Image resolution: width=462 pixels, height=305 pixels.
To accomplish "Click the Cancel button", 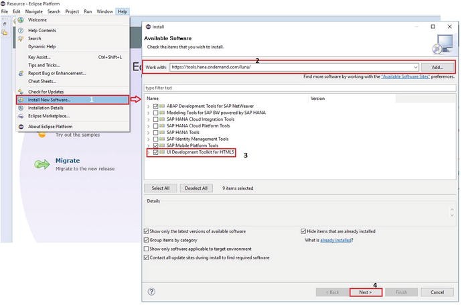I will 437,292.
